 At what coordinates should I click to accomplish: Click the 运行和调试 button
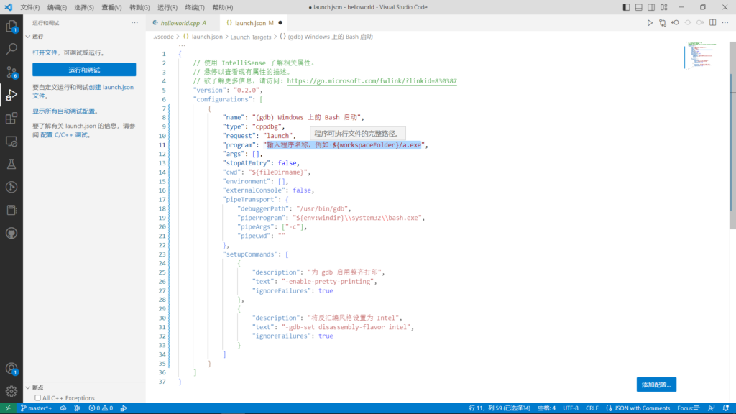pyautogui.click(x=84, y=70)
